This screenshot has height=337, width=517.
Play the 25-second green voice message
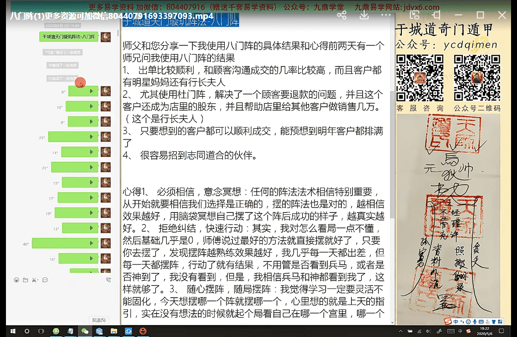pyautogui.click(x=74, y=137)
